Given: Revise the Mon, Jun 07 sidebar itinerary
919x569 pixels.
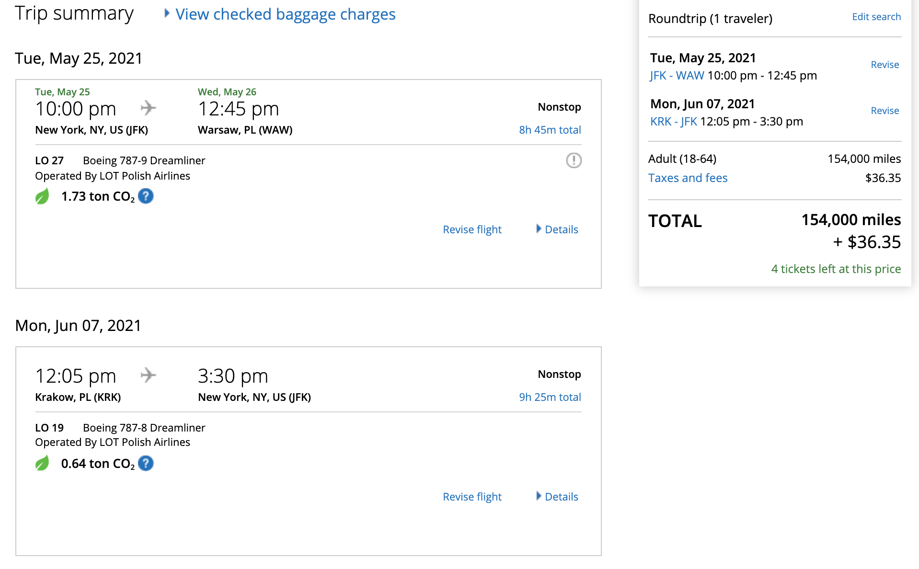Looking at the screenshot, I should coord(885,111).
